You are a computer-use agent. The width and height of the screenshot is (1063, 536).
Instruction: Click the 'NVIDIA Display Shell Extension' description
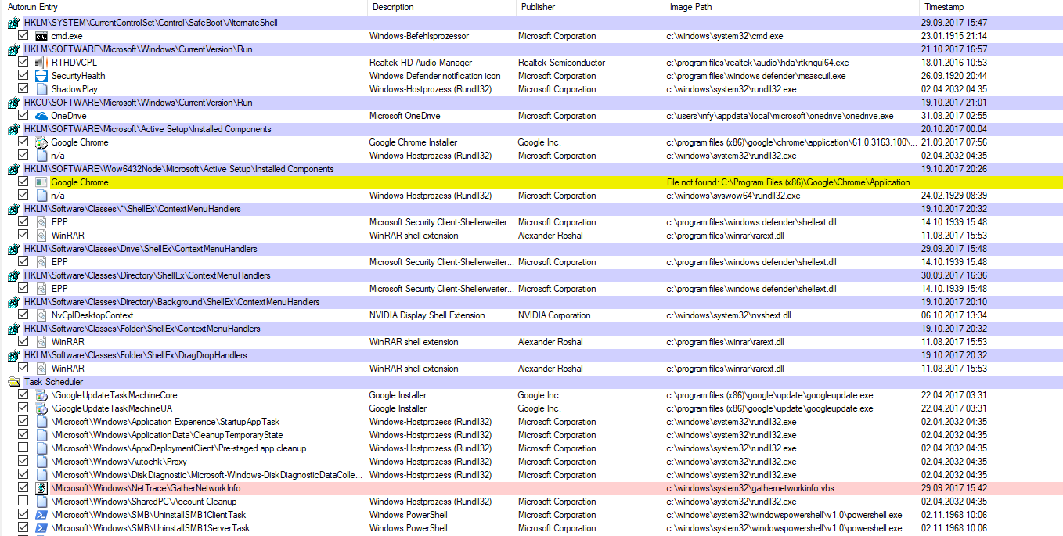427,315
